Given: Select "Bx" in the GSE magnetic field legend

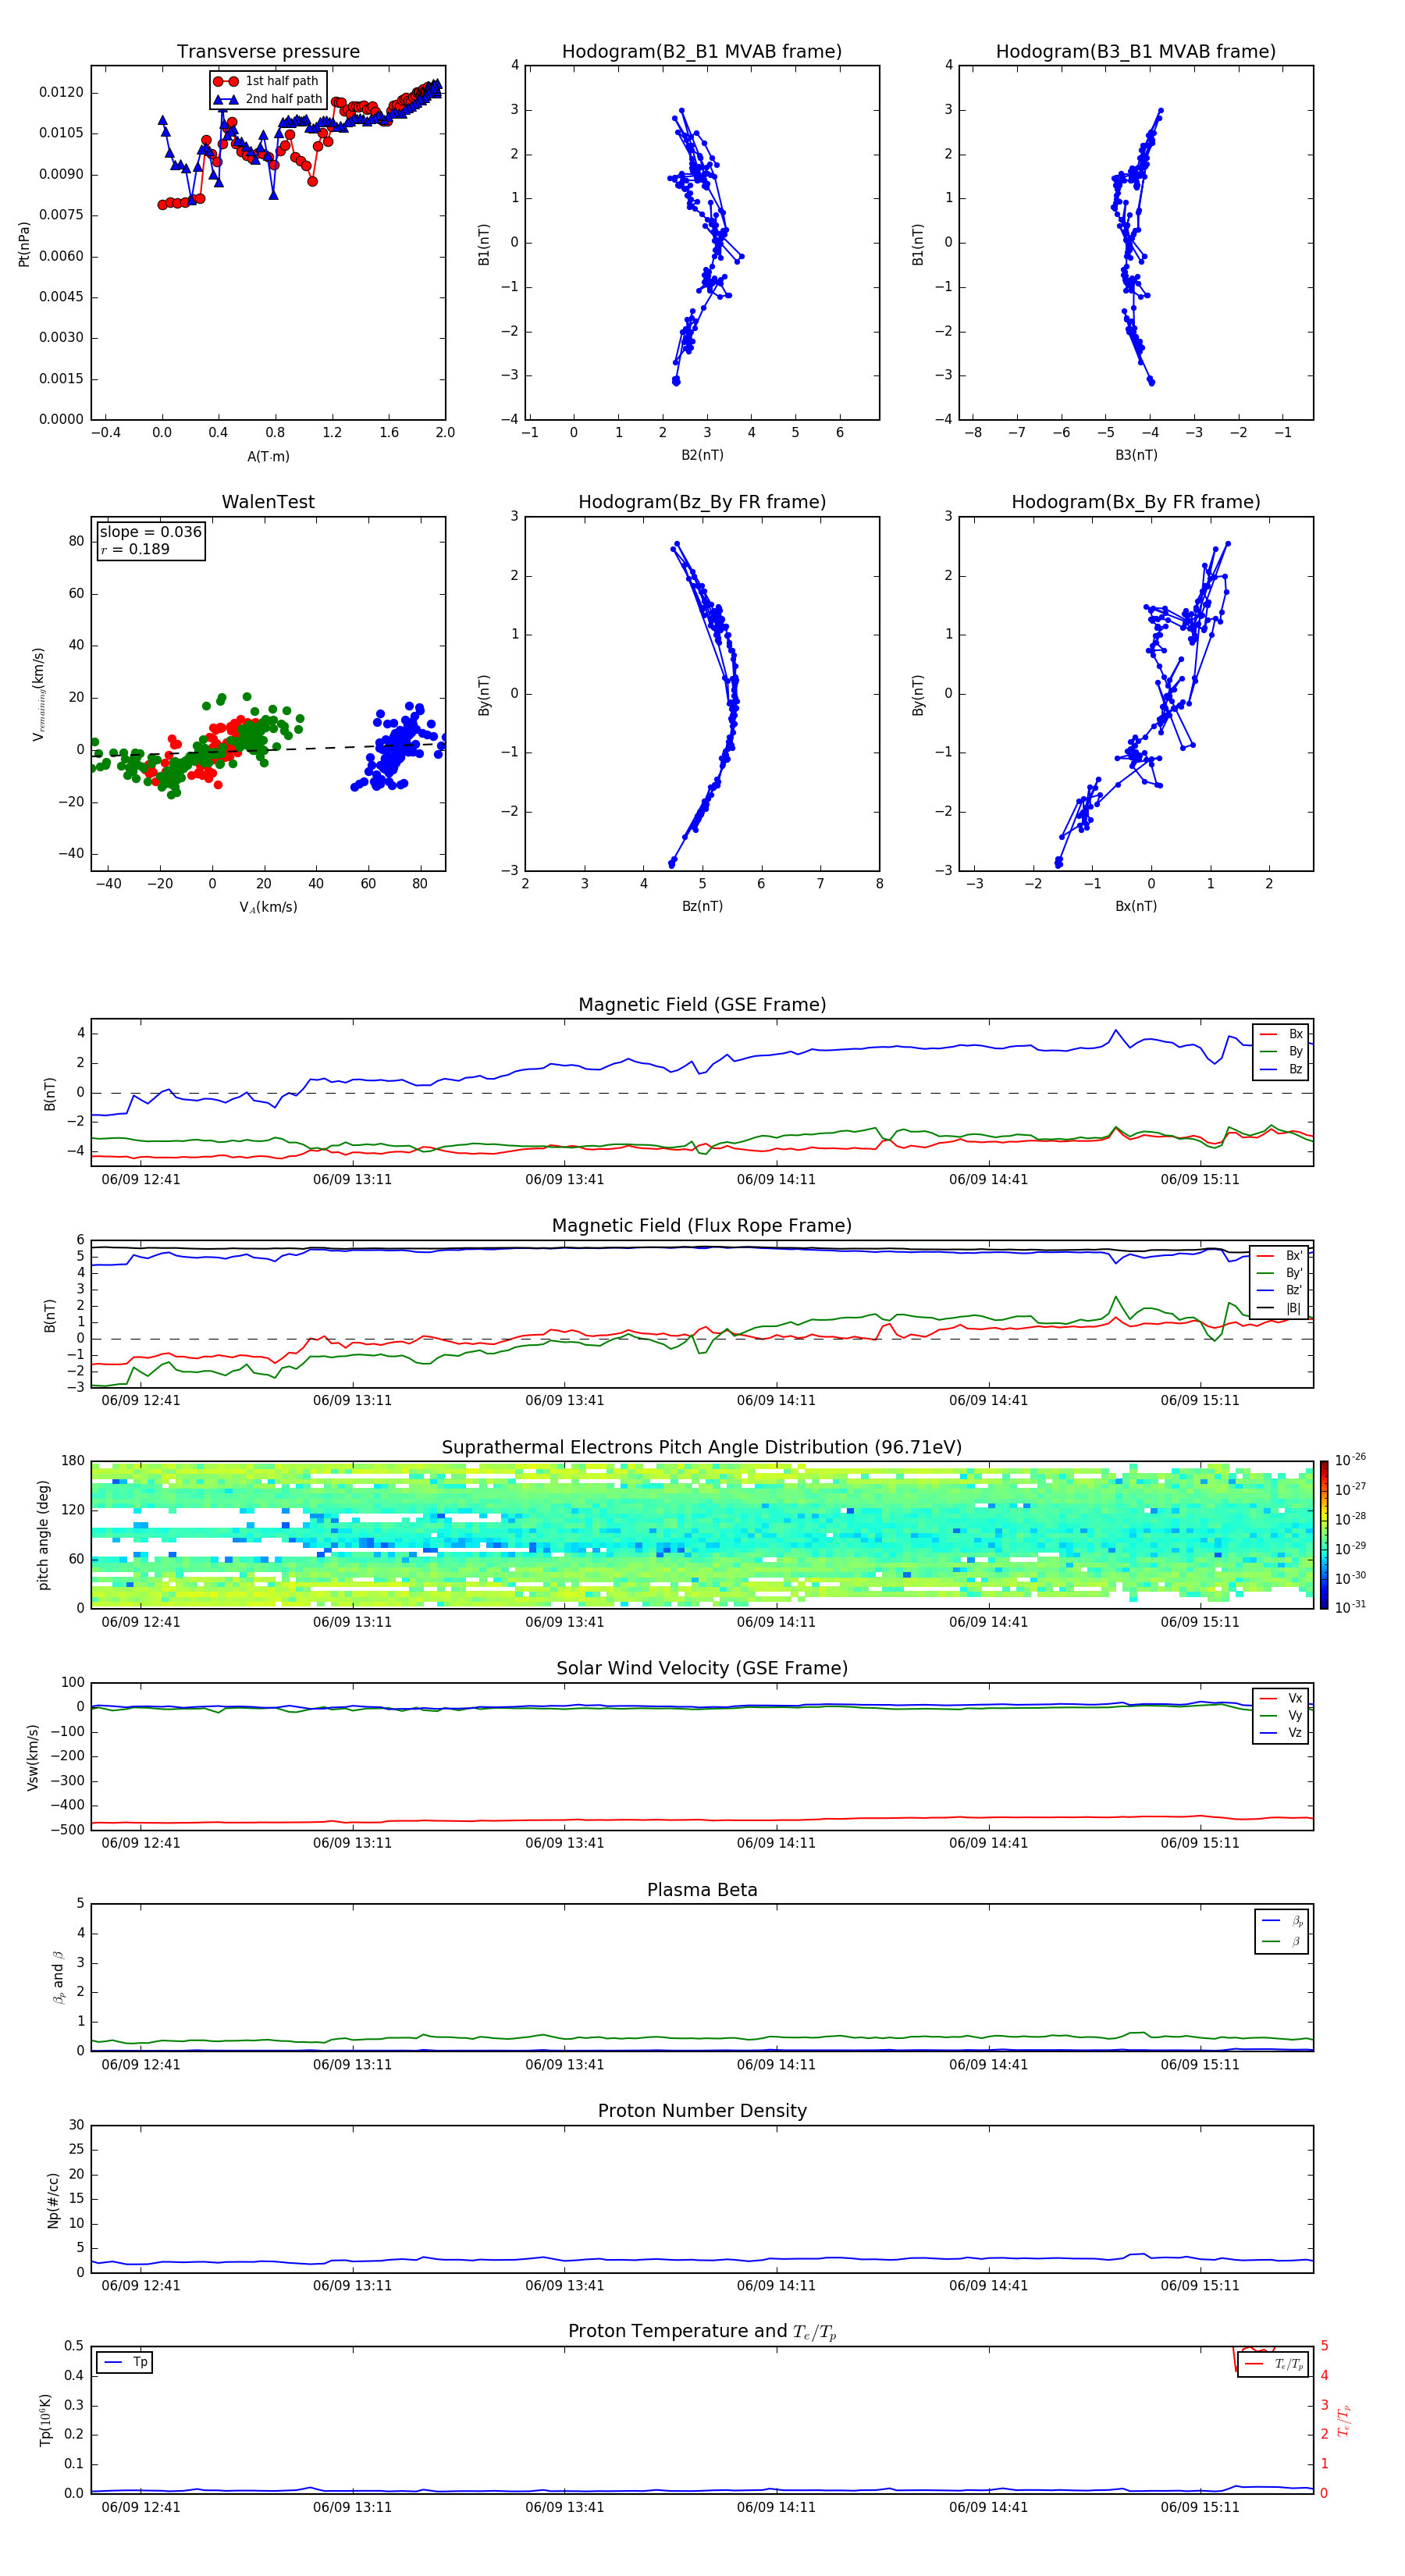Looking at the screenshot, I should (1282, 1034).
